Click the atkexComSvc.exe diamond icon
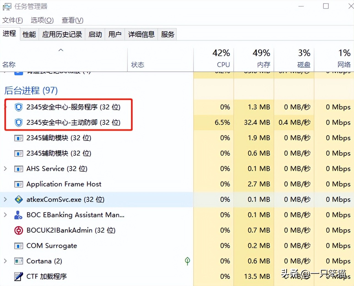354x286 pixels. (x=18, y=200)
